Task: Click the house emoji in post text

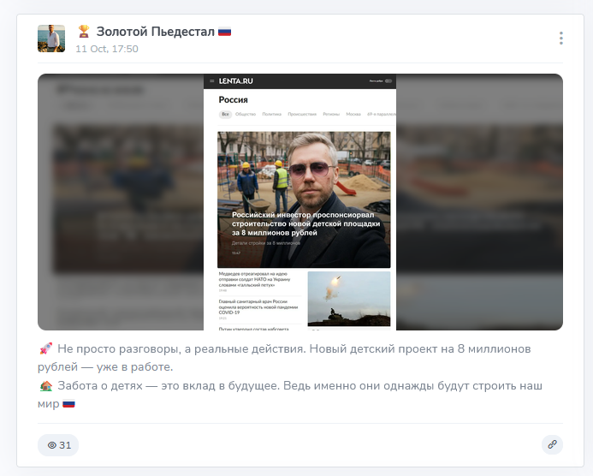Action: point(45,385)
